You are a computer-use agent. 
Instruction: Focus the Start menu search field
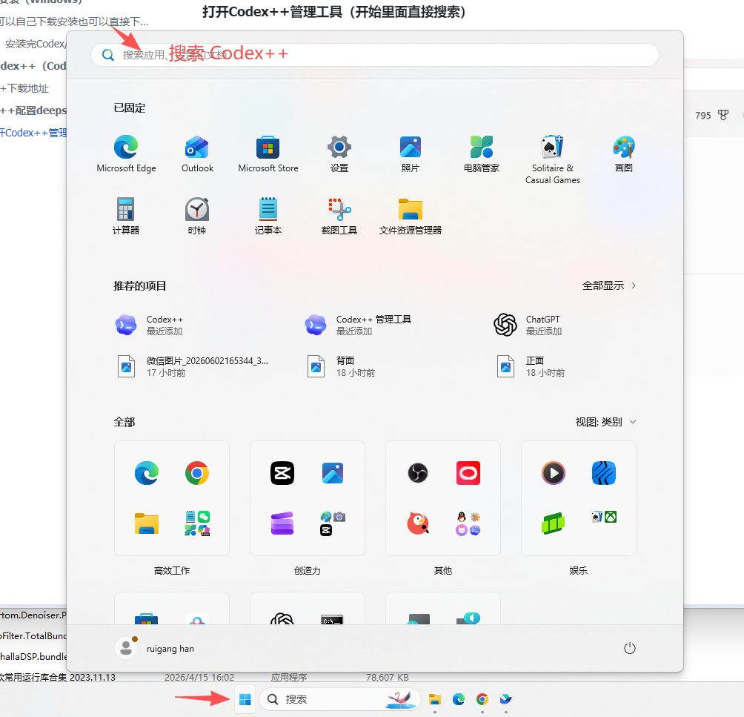coord(375,55)
